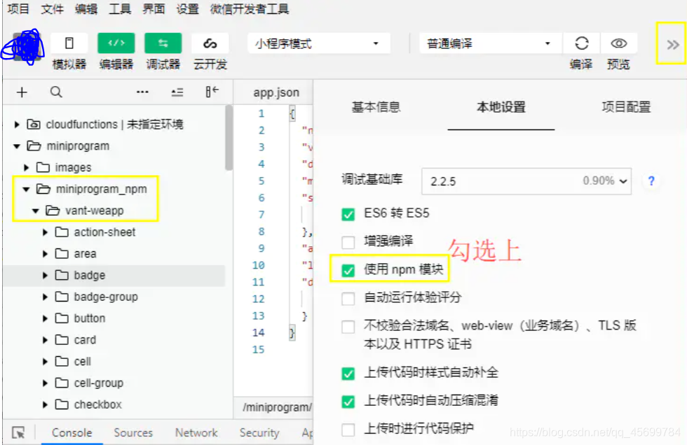Image resolution: width=687 pixels, height=445 pixels.
Task: Collapse the miniprogram folder arrow
Action: [x=17, y=146]
